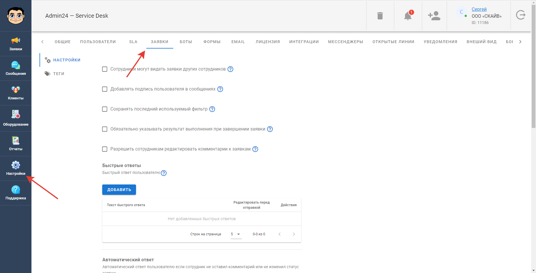Click the Действия column header

pyautogui.click(x=289, y=205)
